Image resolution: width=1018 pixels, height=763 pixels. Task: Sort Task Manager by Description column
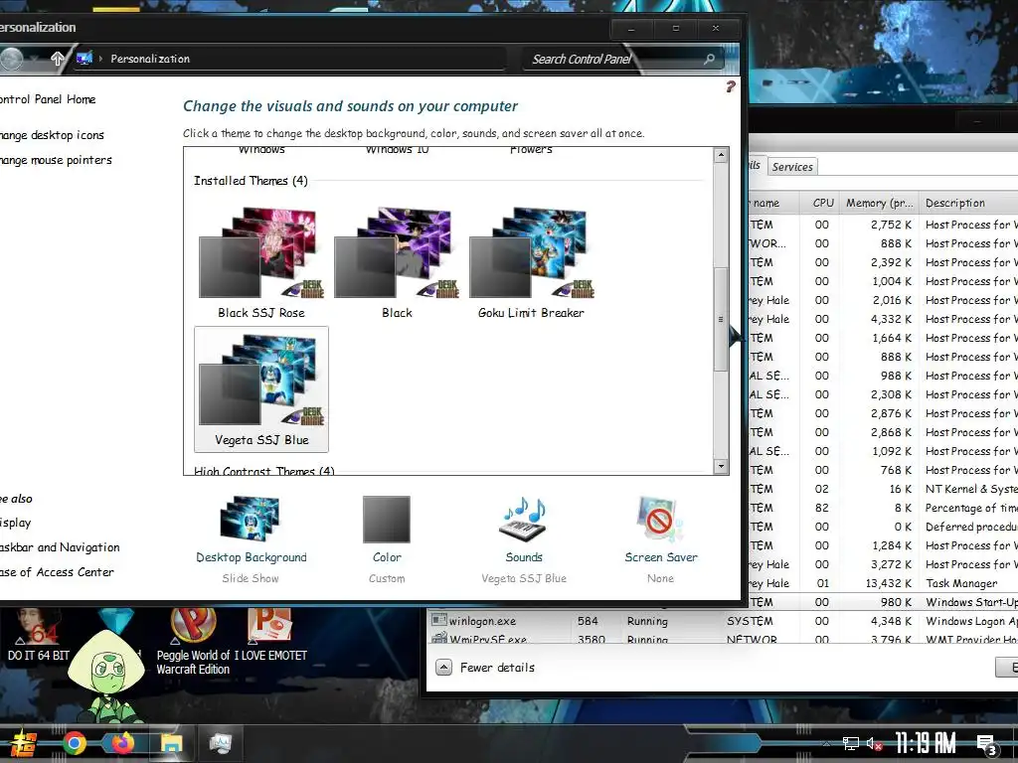click(968, 203)
